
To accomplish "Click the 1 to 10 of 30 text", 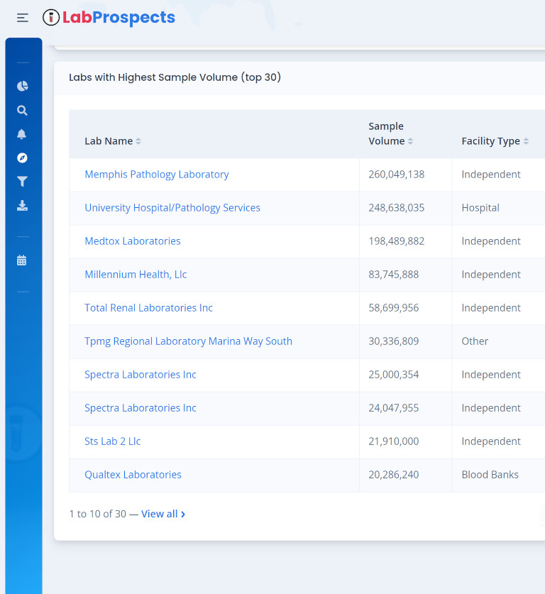I will (x=97, y=514).
